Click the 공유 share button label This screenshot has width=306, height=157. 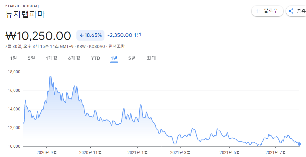coord(301,11)
